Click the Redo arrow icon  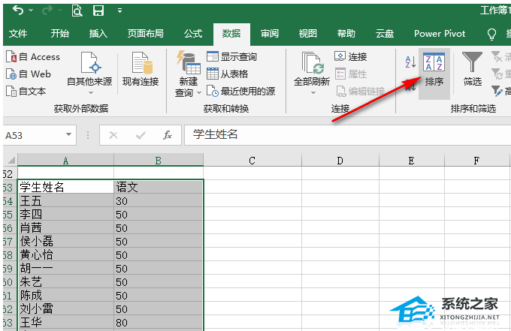click(x=47, y=11)
